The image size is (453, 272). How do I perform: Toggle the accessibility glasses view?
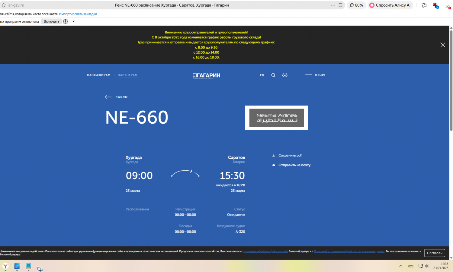click(x=285, y=75)
